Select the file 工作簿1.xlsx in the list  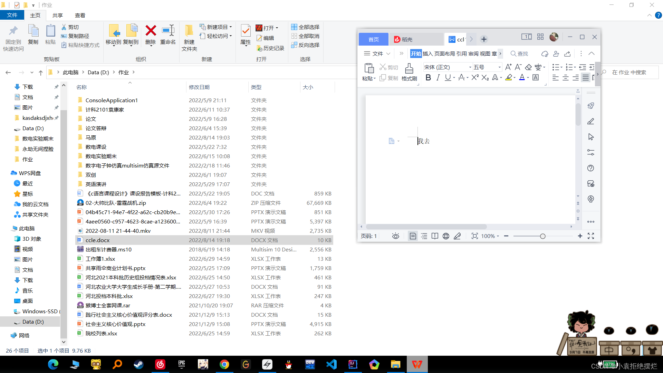(x=100, y=259)
